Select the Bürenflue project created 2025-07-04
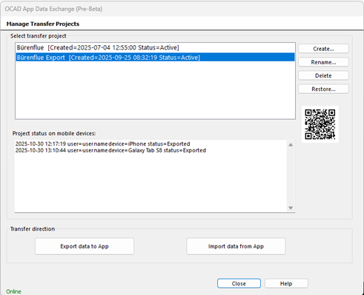The image size is (364, 295). click(155, 47)
